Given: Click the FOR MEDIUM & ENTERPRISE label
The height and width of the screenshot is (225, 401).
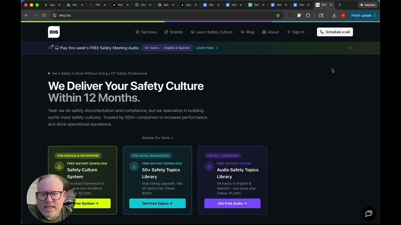Looking at the screenshot, I should pos(78,156).
